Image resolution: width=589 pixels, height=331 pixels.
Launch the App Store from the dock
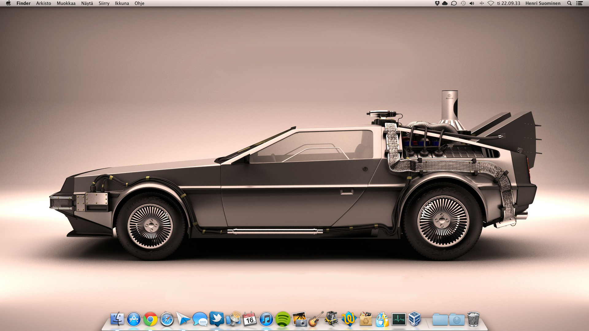[134, 319]
